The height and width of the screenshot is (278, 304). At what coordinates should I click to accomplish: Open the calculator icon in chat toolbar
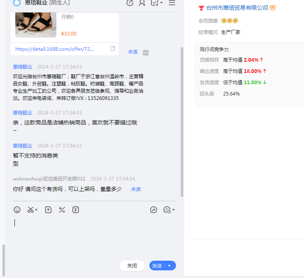click(62, 210)
